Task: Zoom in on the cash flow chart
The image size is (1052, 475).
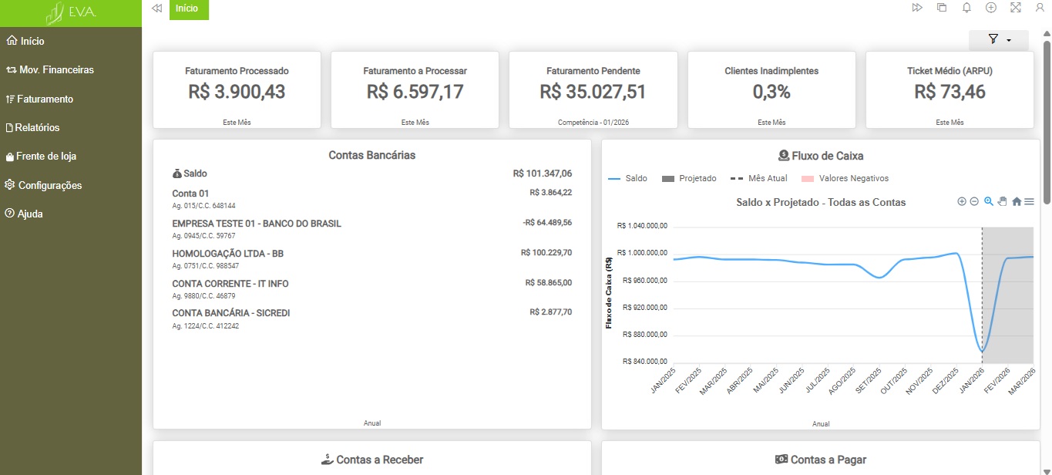Action: click(962, 201)
